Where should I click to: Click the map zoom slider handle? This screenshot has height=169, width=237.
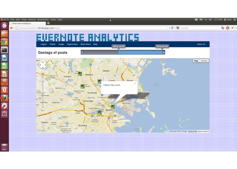click(x=43, y=93)
